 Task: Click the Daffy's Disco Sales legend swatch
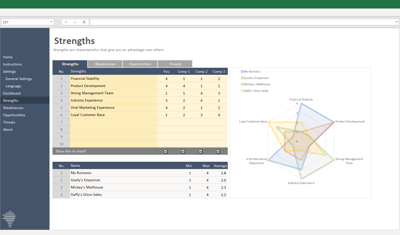[242, 91]
